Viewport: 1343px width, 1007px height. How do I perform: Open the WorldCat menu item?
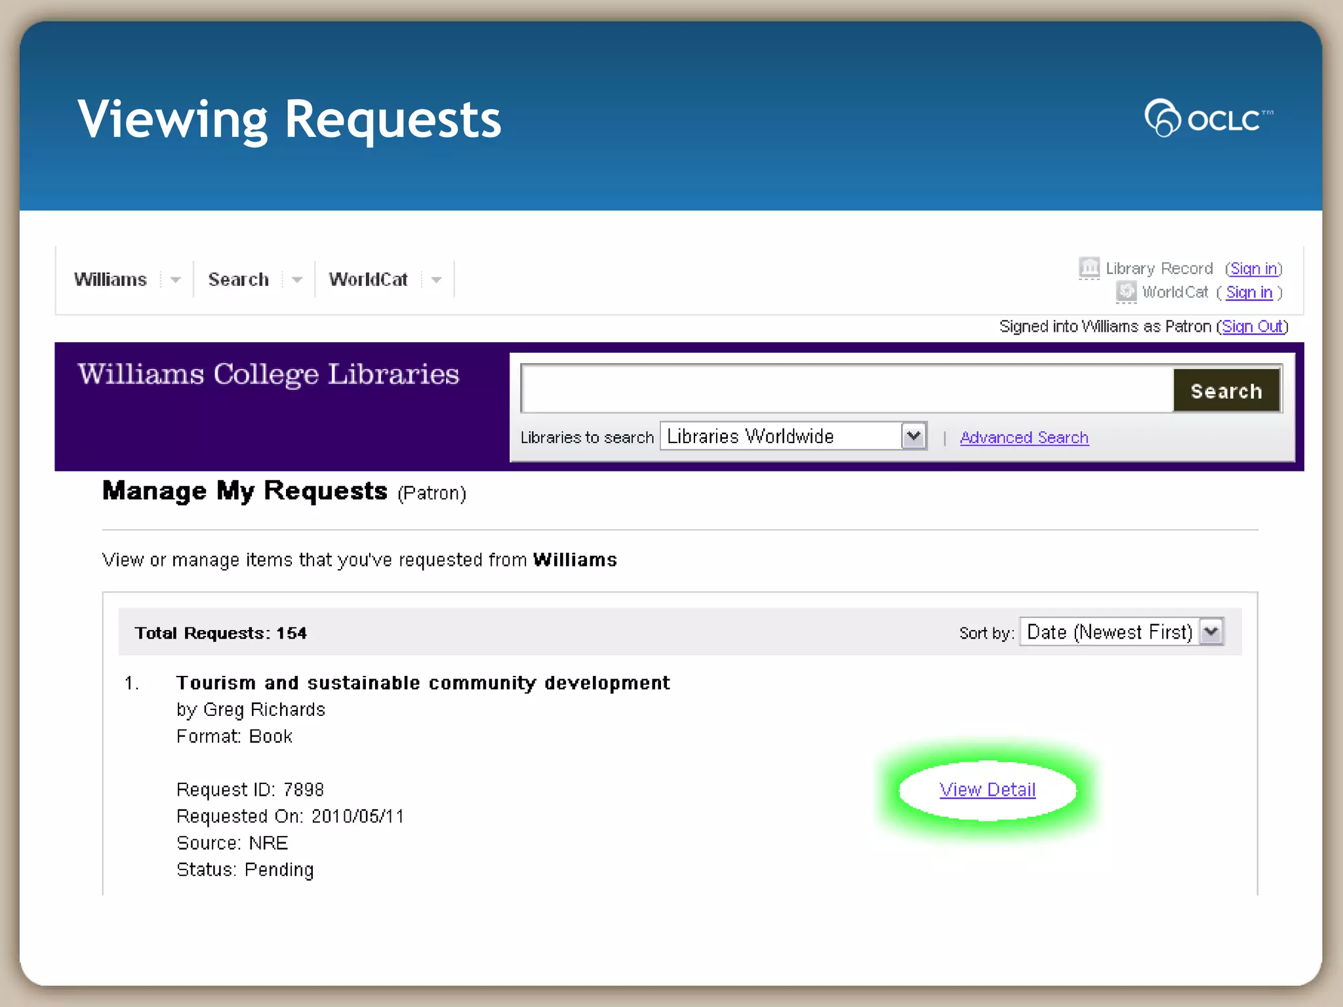pyautogui.click(x=368, y=280)
